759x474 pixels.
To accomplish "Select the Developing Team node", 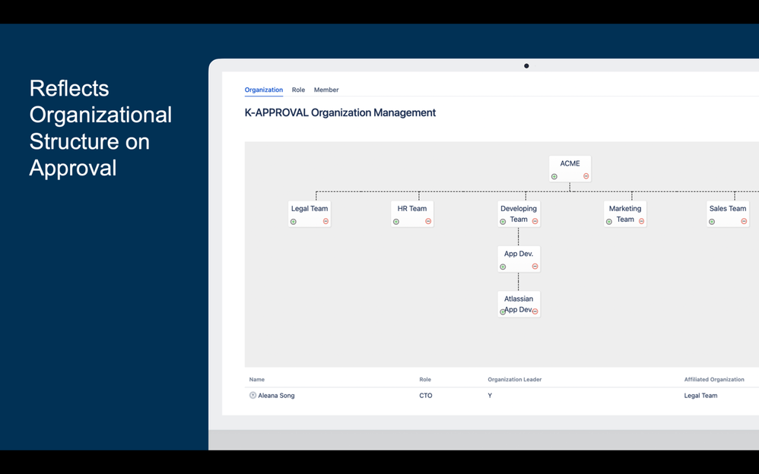I will coord(519,213).
